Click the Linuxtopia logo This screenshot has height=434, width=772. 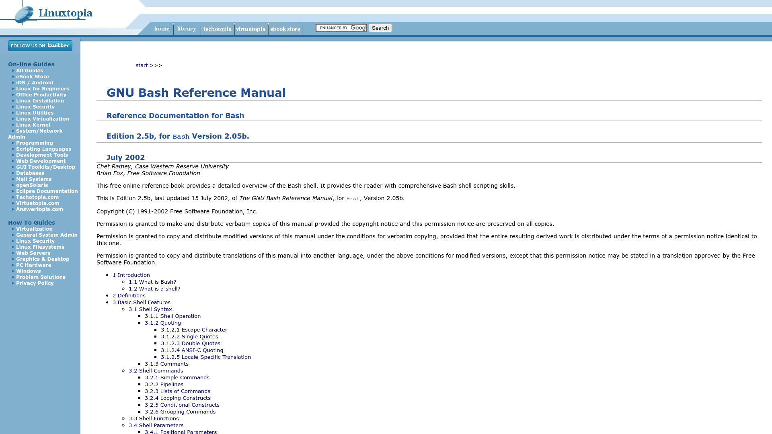(x=53, y=13)
